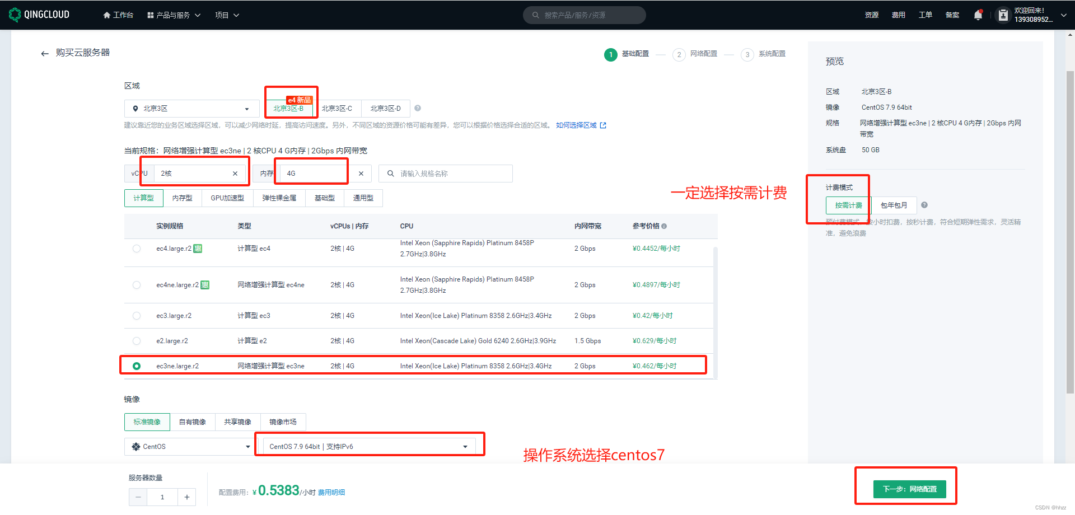Switch to 弹性裸金属 tab
1075x515 pixels.
(279, 198)
